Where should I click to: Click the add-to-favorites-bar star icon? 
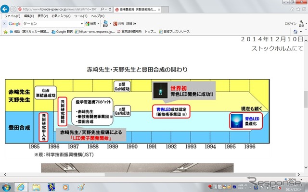tap(5, 32)
